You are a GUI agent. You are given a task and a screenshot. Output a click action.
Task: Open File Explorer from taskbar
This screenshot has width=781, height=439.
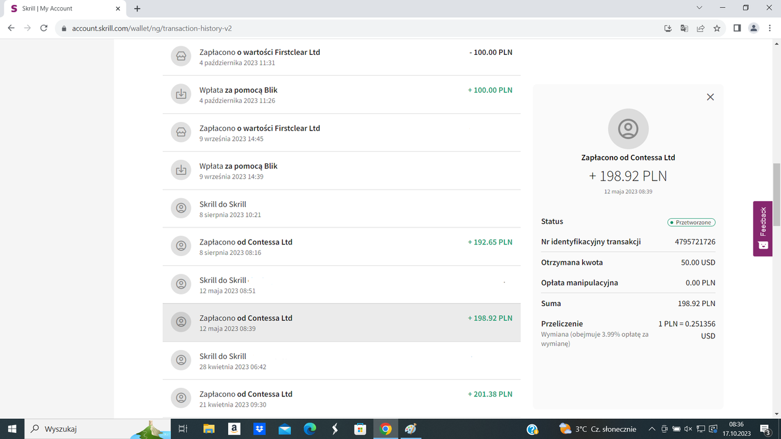coord(209,429)
